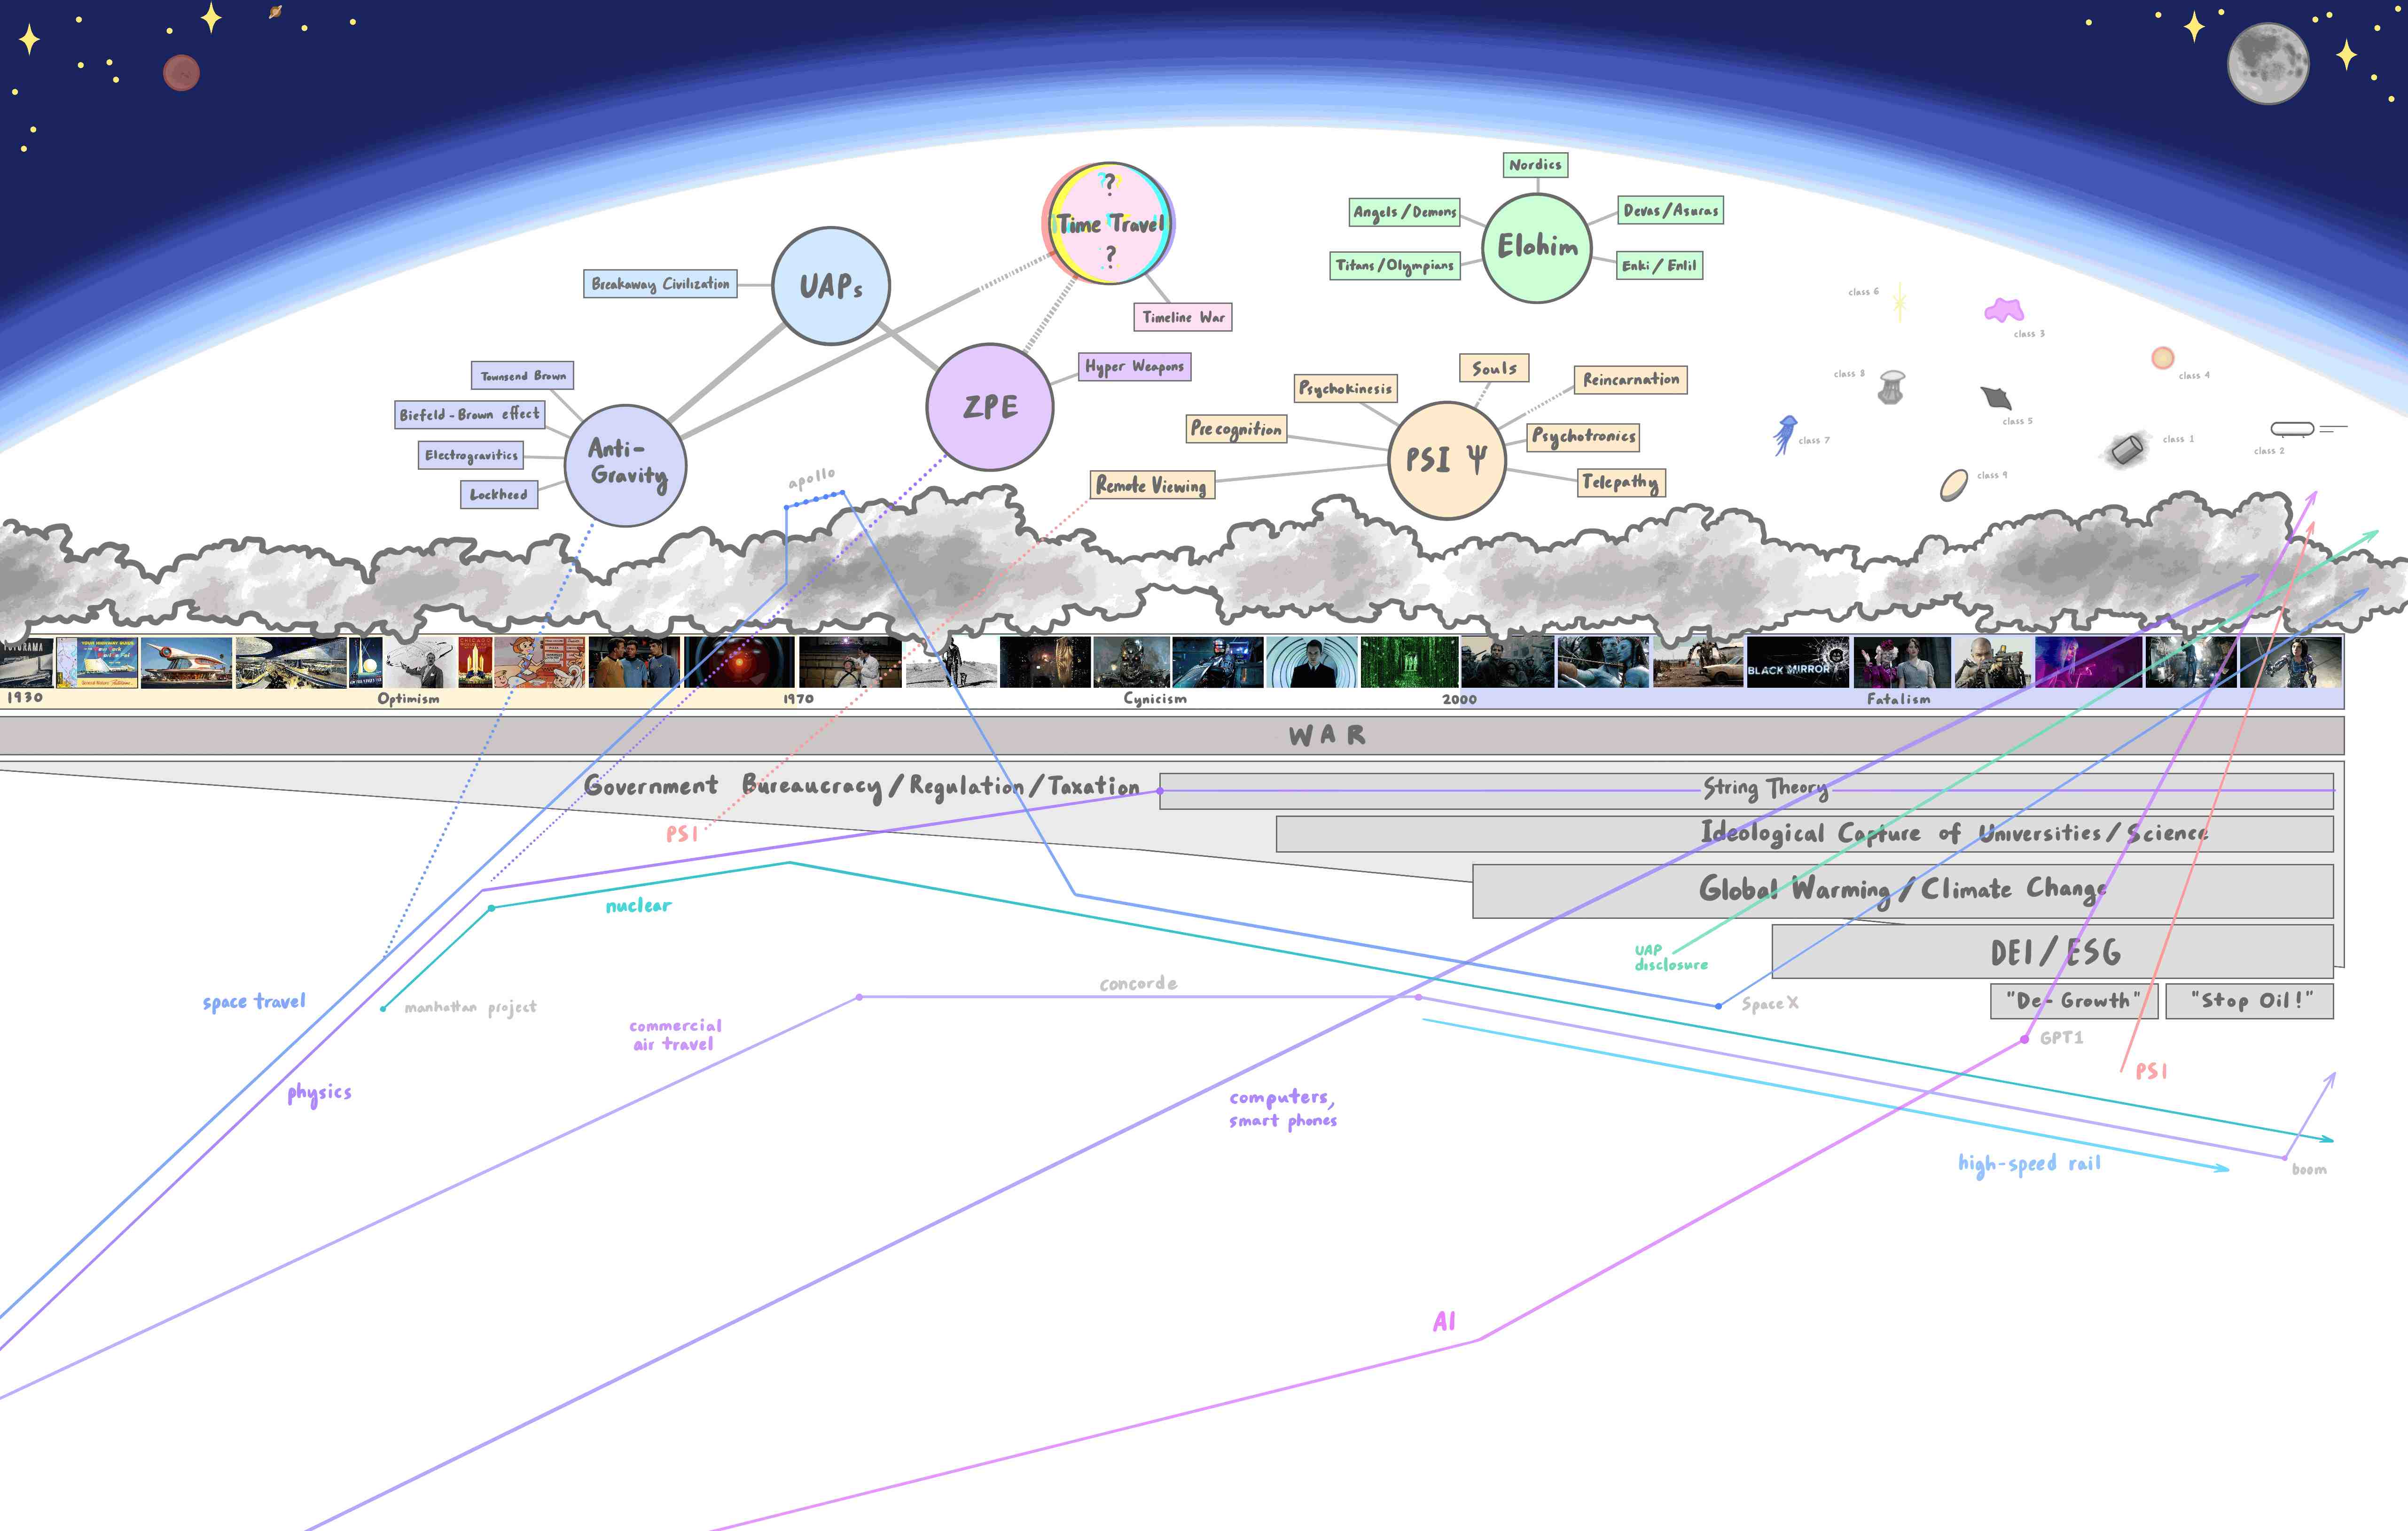The image size is (2408, 1531).
Task: Select the "Stop Oil!" box
Action: pyautogui.click(x=2250, y=1002)
